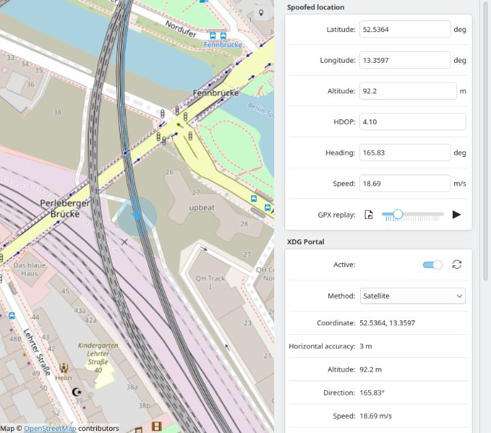Viewport: 491px width, 433px height.
Task: Click the blue position arrow marker on map
Action: [x=136, y=215]
